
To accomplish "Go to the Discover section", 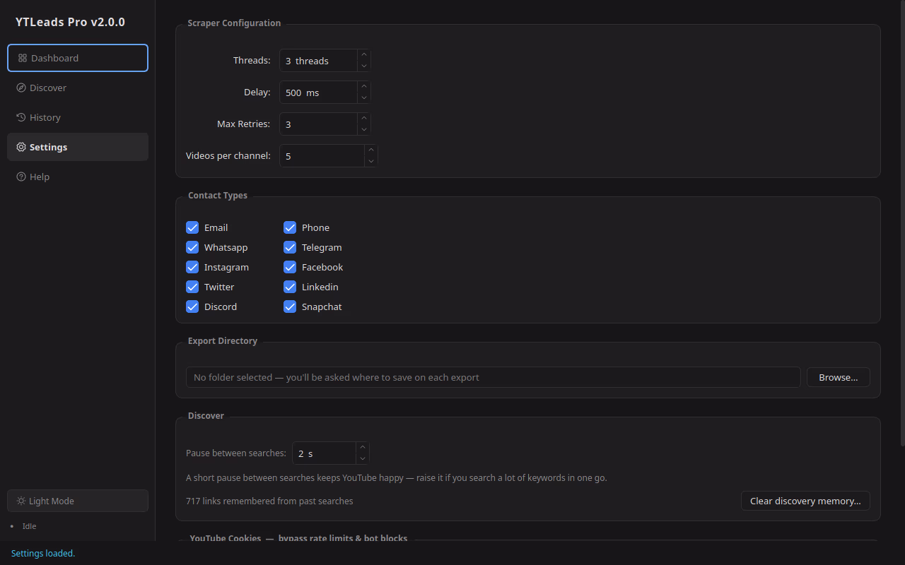I will pos(78,88).
